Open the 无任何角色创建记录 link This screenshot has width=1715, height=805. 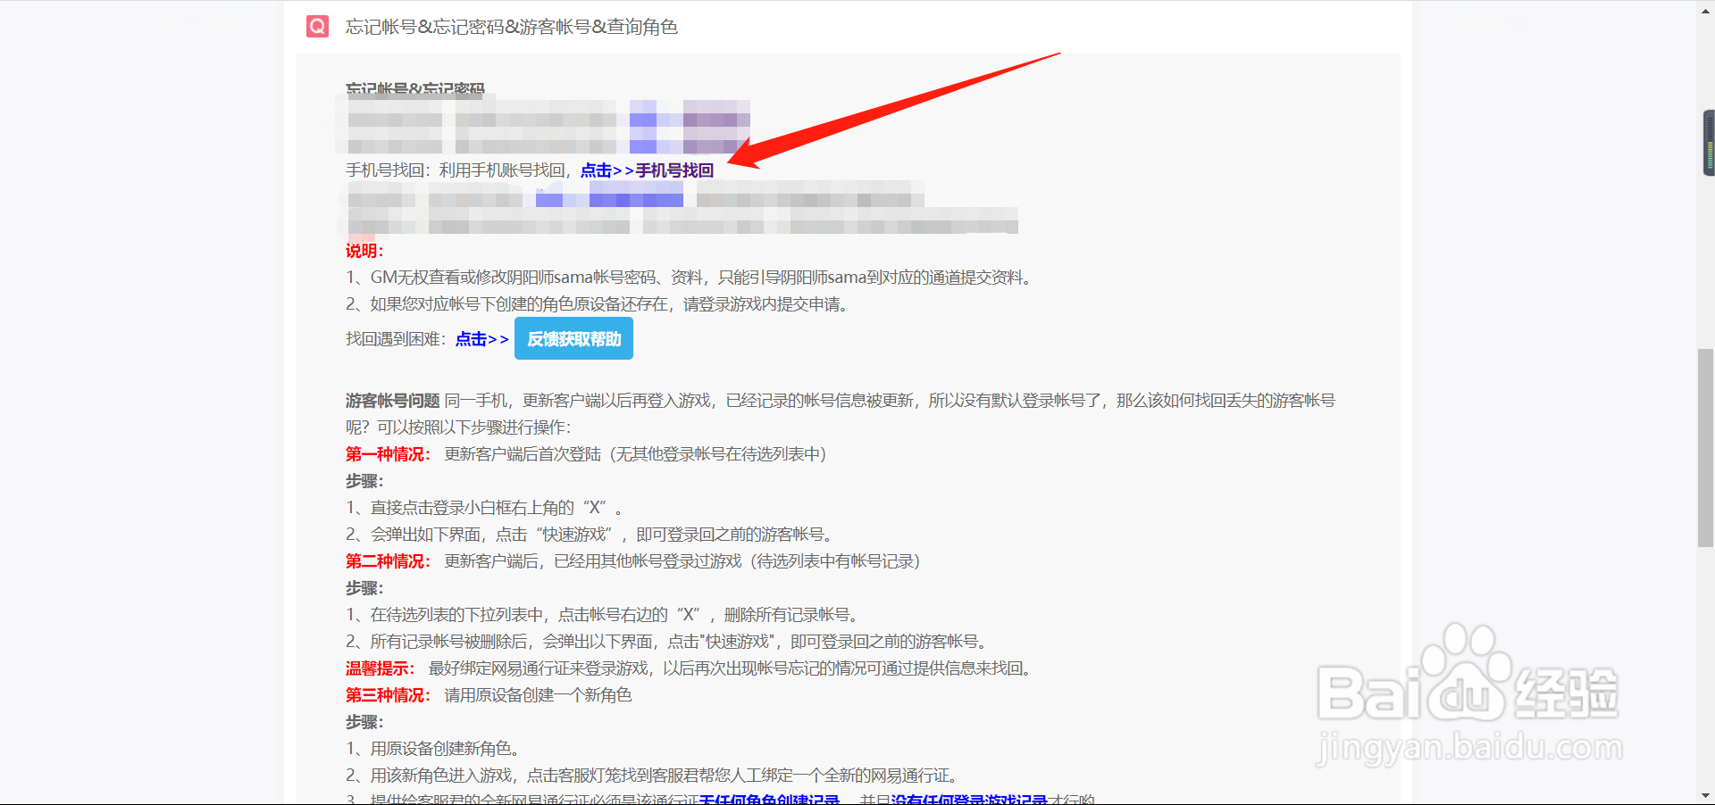(x=772, y=800)
